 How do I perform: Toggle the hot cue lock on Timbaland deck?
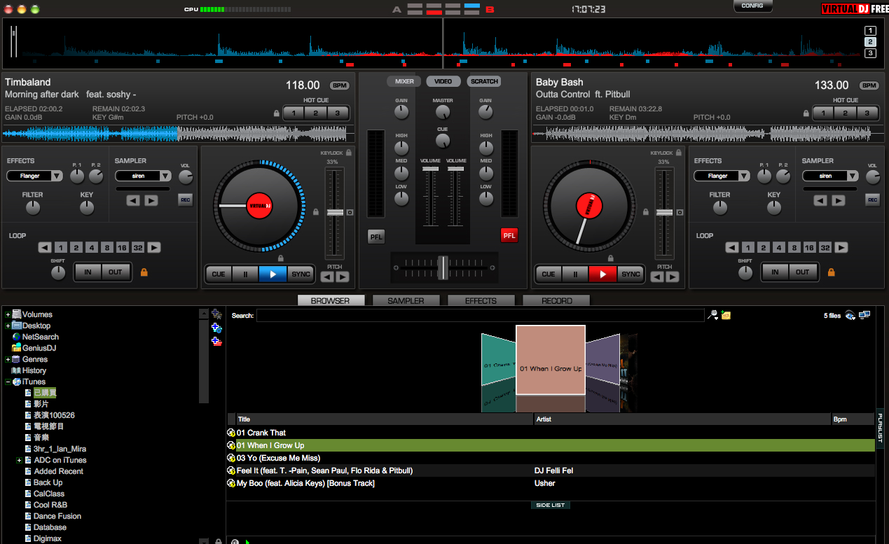277,113
